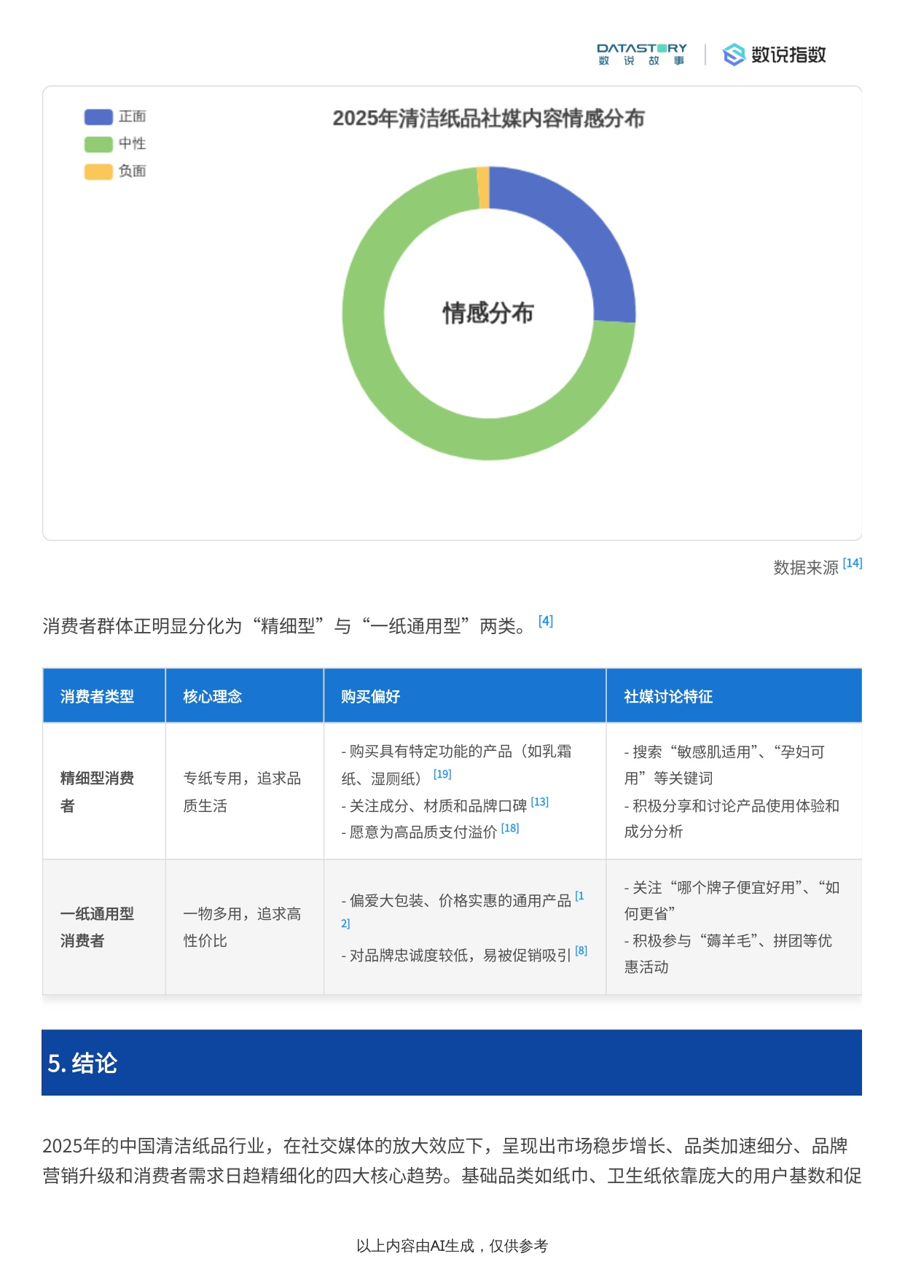Open citation [8] after 易被促销吸引
Image resolution: width=905 pixels, height=1280 pixels.
[581, 951]
